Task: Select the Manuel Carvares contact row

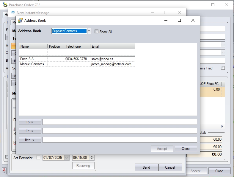Action: (77, 64)
